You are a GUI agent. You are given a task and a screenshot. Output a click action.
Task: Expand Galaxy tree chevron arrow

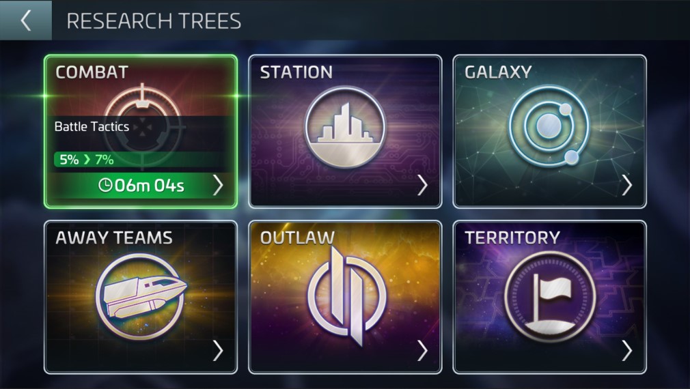tap(627, 185)
